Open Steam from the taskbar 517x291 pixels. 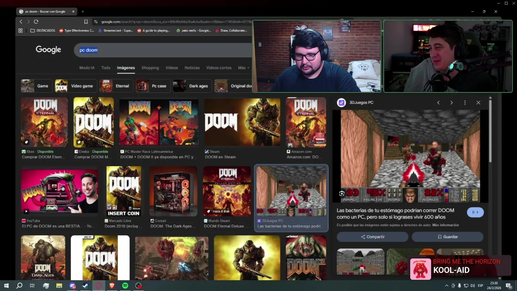(86, 286)
